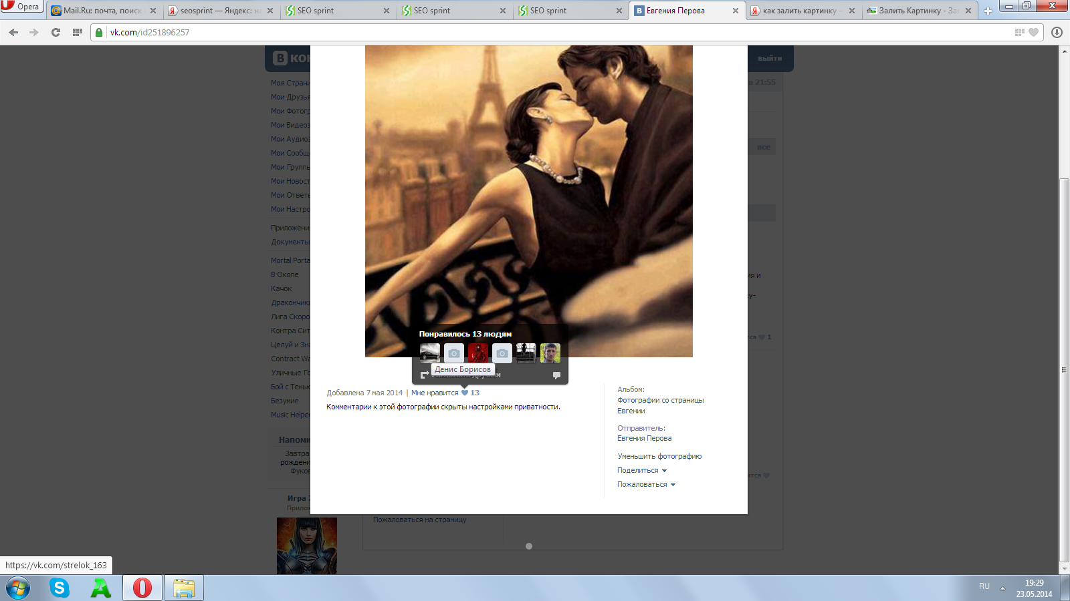The width and height of the screenshot is (1070, 601).
Task: Open the 'приватности' privacy link
Action: 536,407
